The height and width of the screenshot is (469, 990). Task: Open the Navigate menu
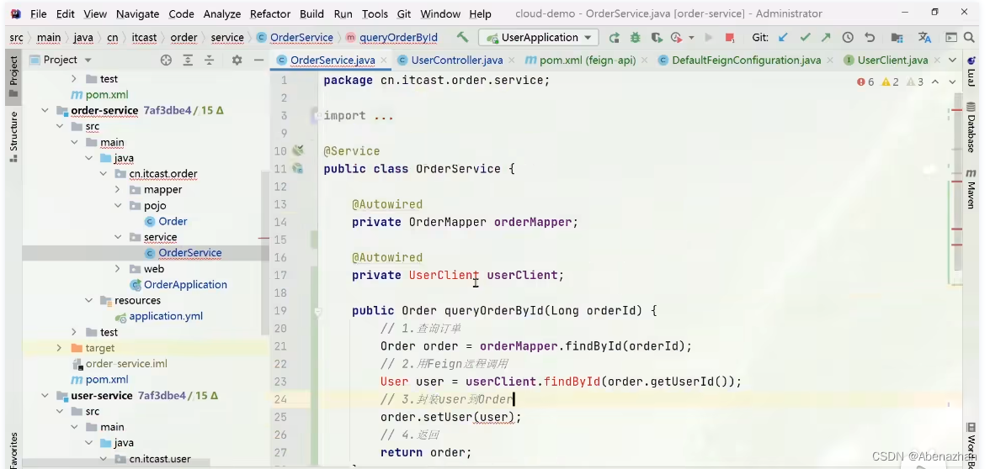click(x=138, y=13)
